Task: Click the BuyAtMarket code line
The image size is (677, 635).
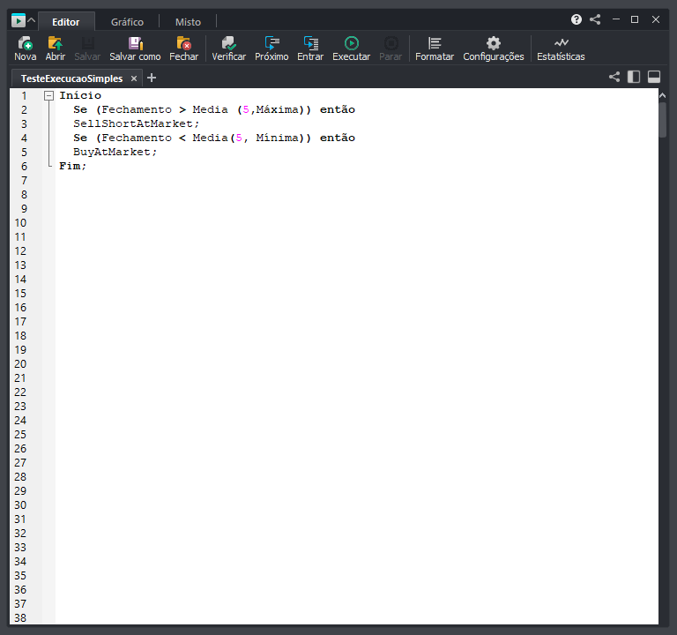Action: 115,152
